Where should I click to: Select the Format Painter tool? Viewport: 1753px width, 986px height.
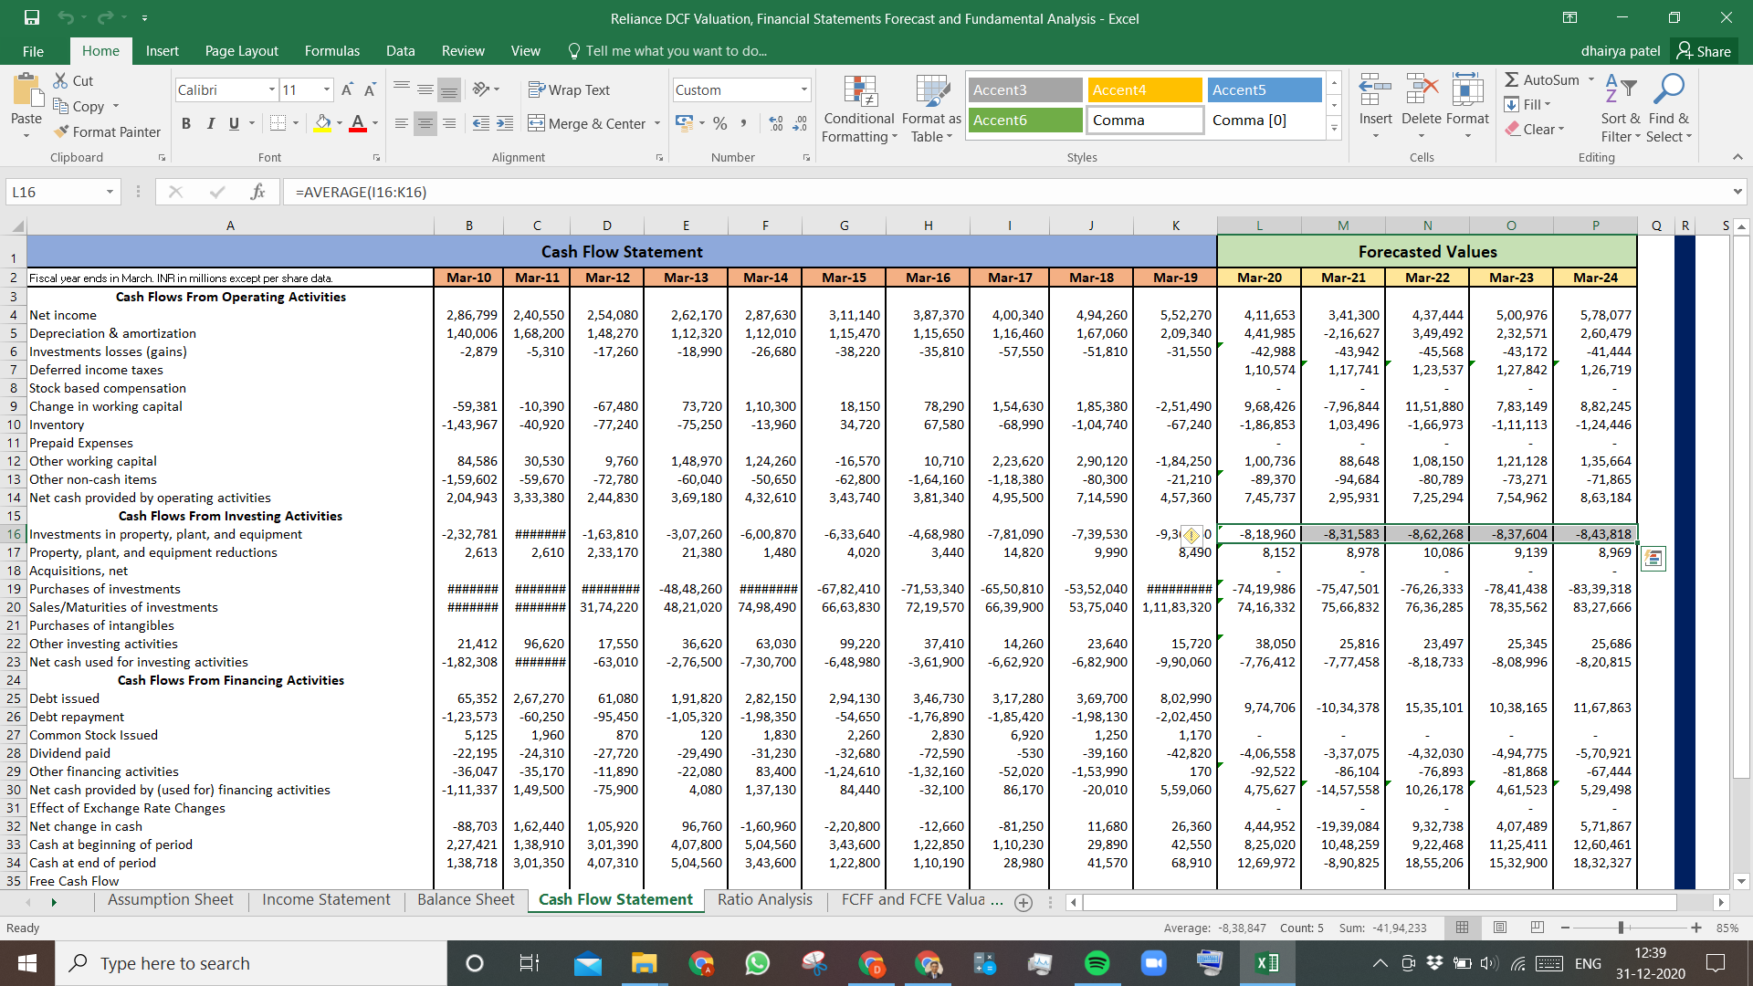107,131
